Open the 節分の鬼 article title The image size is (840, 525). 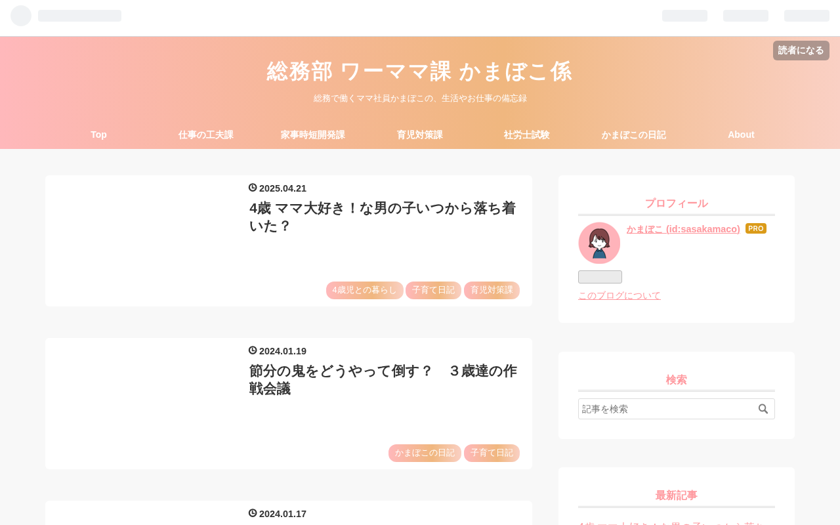point(383,380)
